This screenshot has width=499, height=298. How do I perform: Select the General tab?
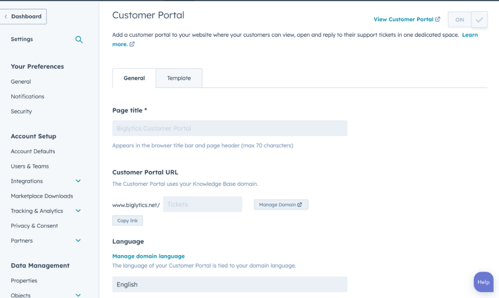click(x=134, y=78)
